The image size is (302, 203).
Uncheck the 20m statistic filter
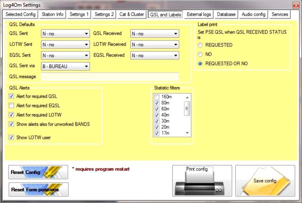[157, 127]
